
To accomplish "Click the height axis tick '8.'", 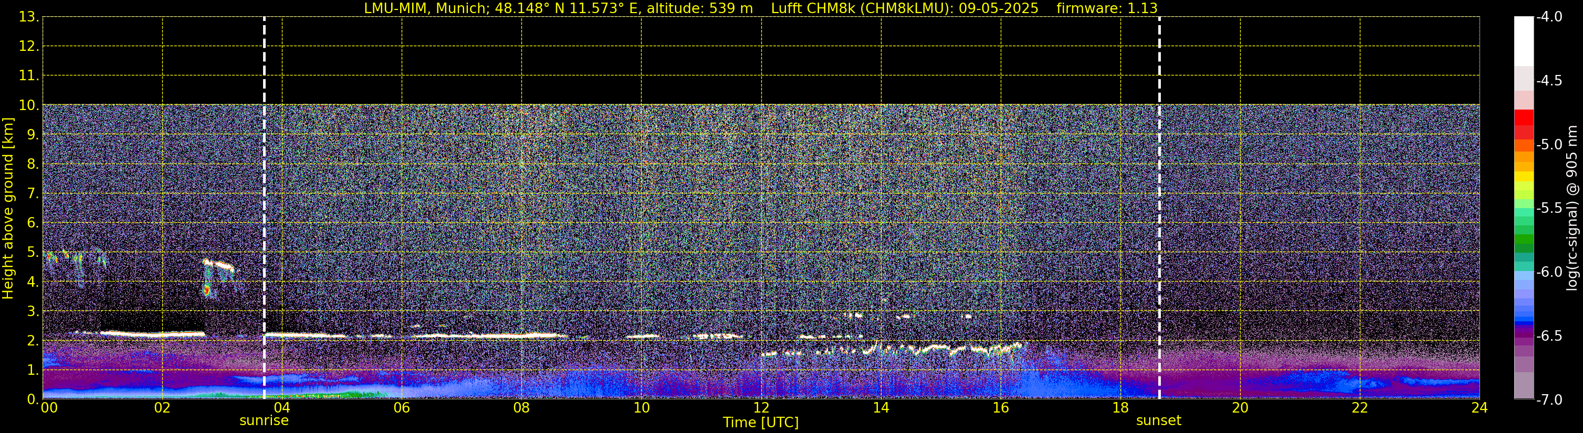I will 33,165.
